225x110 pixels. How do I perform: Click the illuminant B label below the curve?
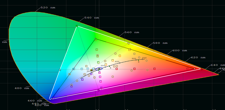[110, 68]
